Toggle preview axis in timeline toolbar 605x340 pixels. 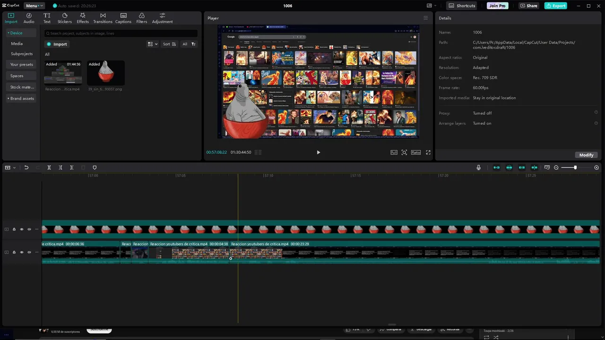tap(534, 168)
